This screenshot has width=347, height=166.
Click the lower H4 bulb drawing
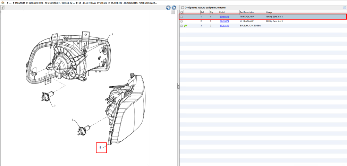[x=83, y=130]
